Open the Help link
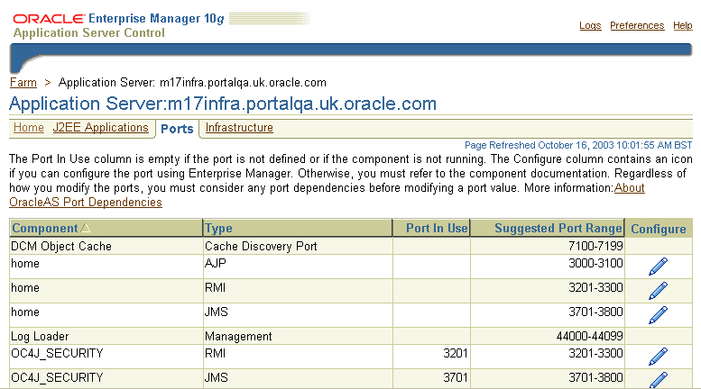The width and height of the screenshot is (701, 389). click(x=683, y=25)
